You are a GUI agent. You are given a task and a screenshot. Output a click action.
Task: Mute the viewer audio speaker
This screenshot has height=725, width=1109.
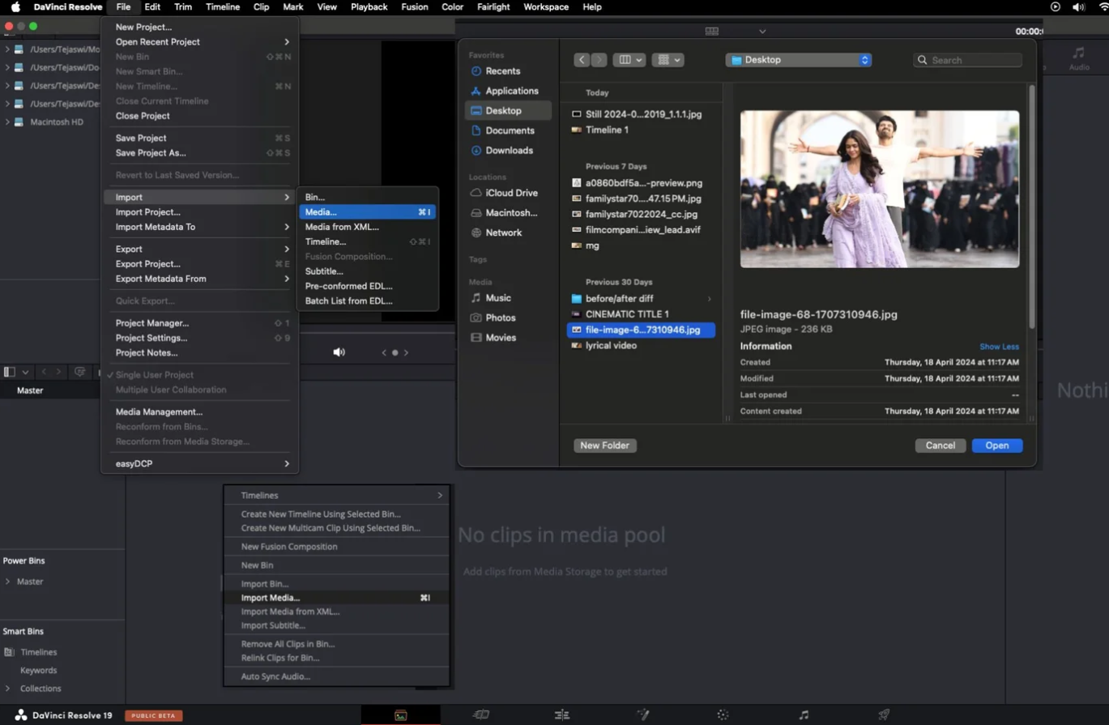338,352
